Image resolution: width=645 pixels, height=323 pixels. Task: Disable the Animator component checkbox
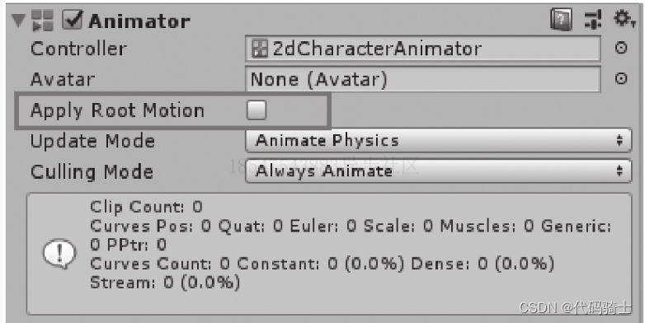[73, 20]
